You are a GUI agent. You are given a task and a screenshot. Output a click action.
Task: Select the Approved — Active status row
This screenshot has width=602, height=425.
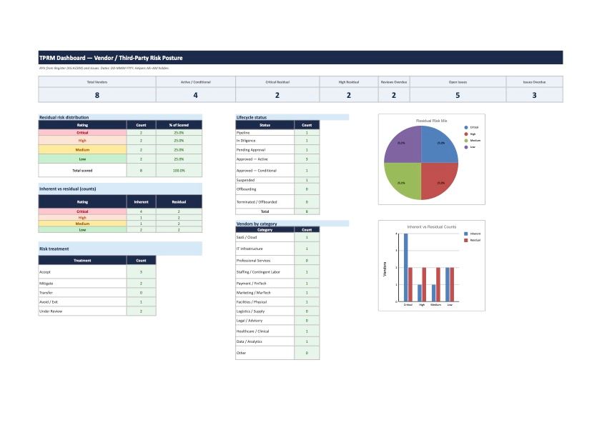coord(277,159)
